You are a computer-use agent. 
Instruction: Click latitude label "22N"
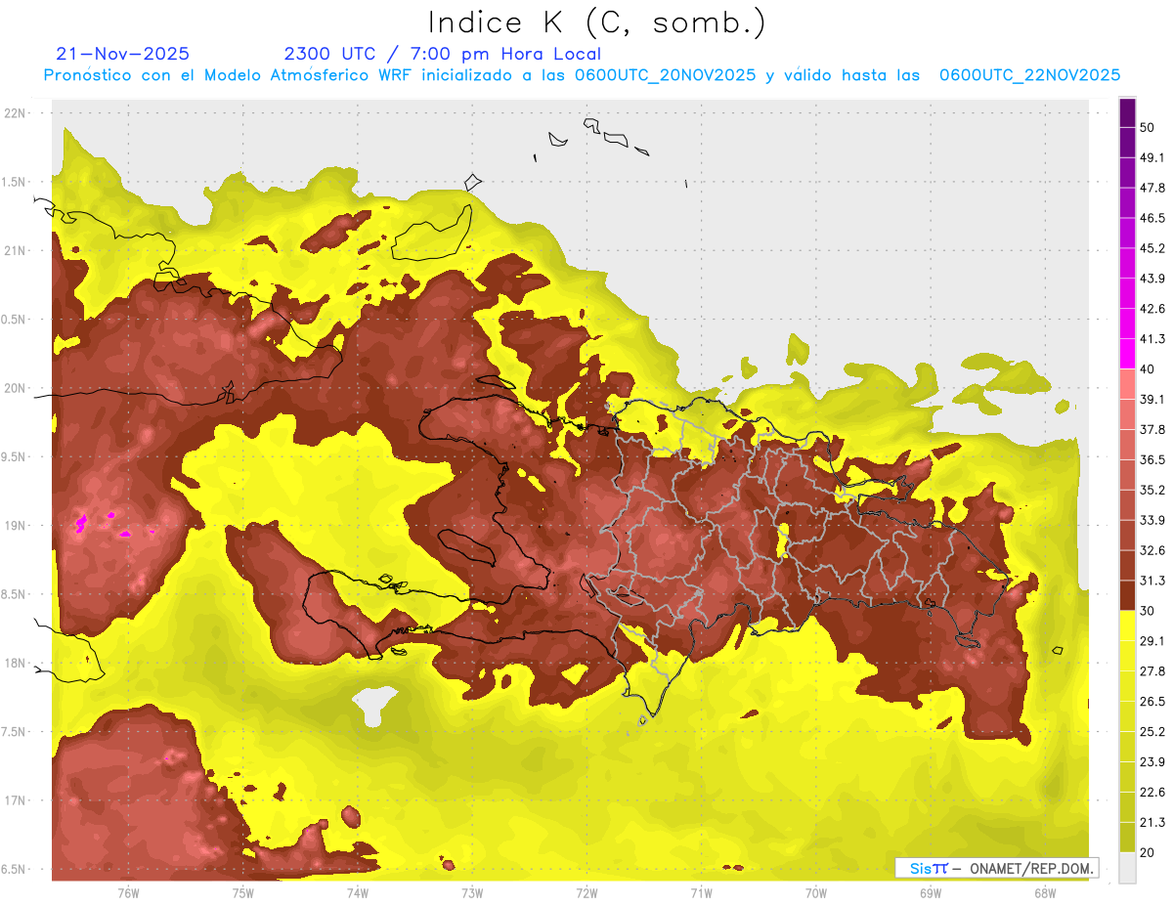click(16, 113)
